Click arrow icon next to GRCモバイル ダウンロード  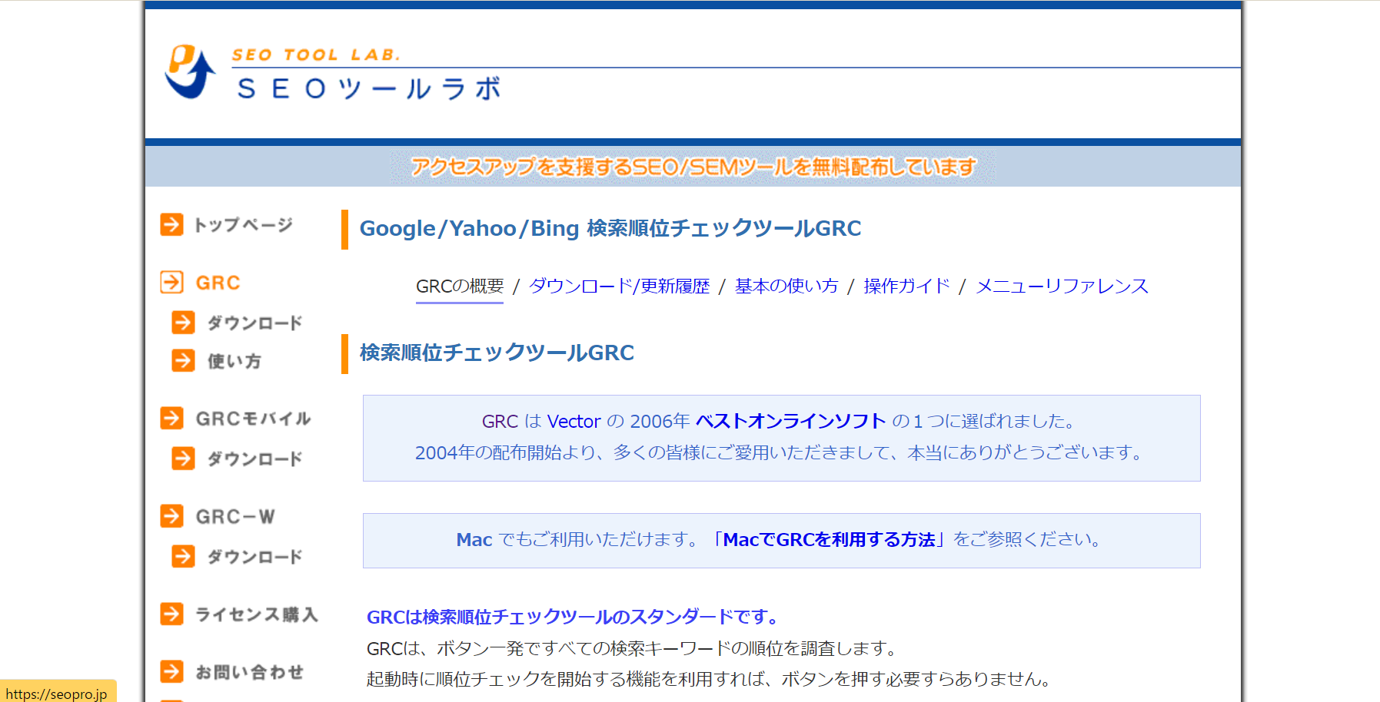183,459
